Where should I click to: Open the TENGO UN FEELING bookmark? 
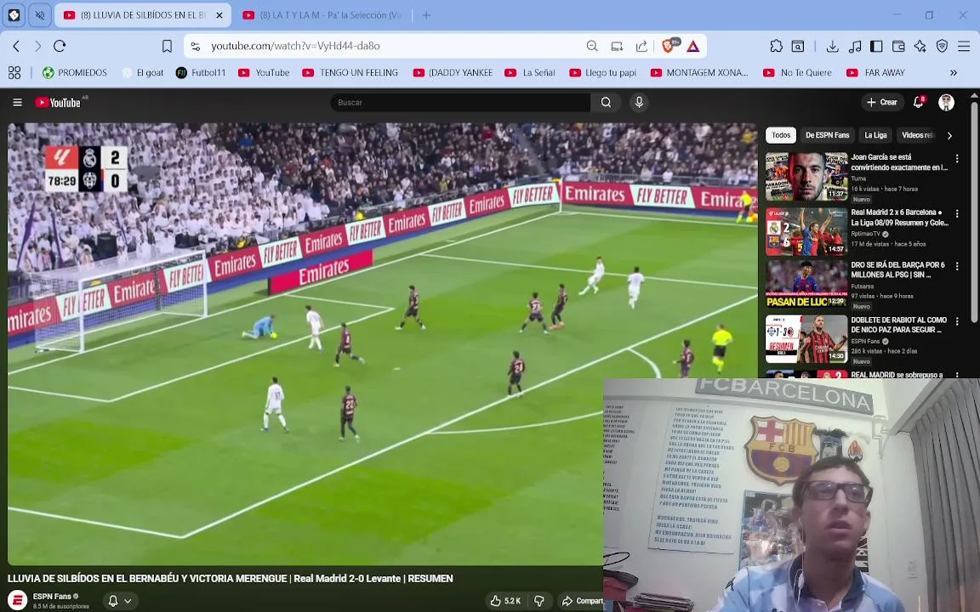click(x=350, y=72)
